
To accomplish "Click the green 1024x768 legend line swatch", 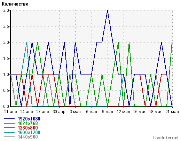I will pos(9,123).
